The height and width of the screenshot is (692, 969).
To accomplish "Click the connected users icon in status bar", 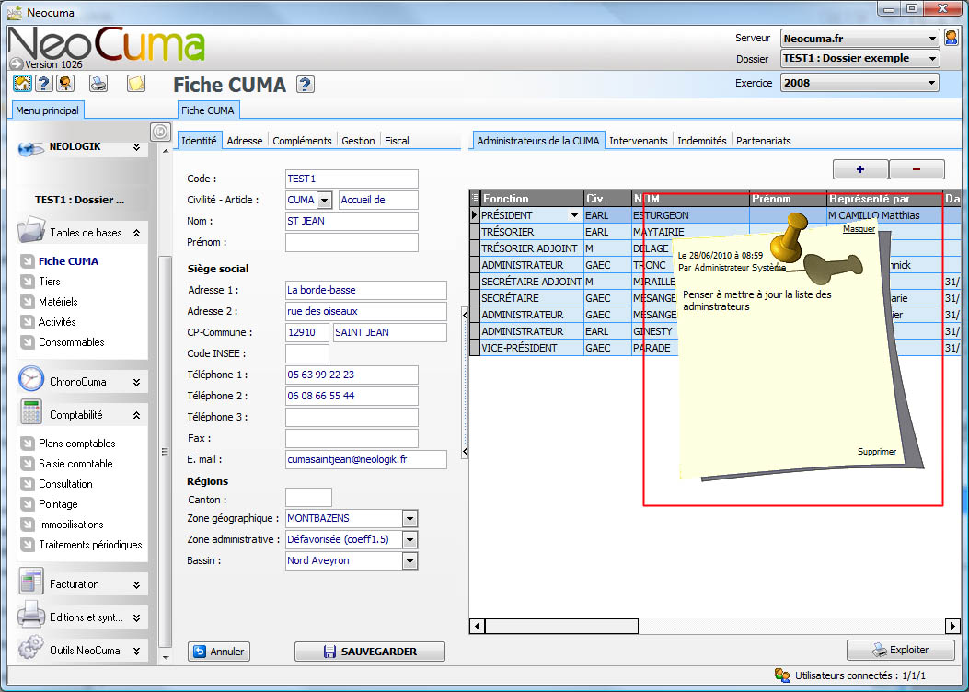I will coord(782,675).
